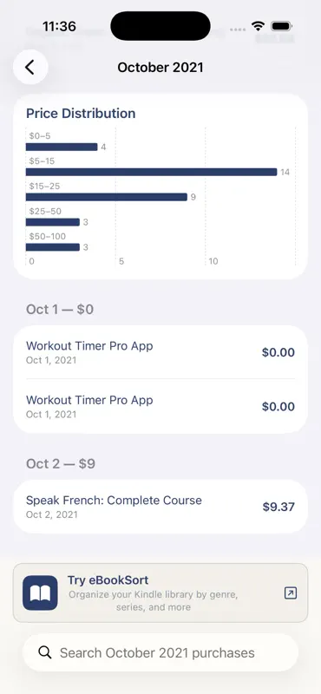Tap the battery indicator icon
The image size is (321, 694).
coord(281,26)
